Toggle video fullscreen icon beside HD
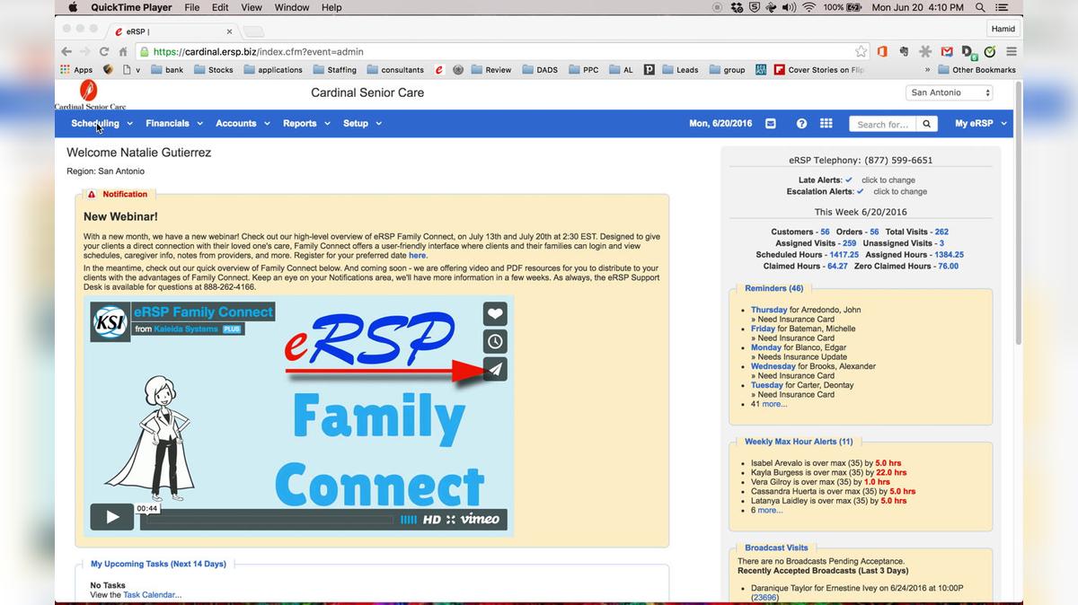The width and height of the screenshot is (1078, 605). tap(451, 520)
